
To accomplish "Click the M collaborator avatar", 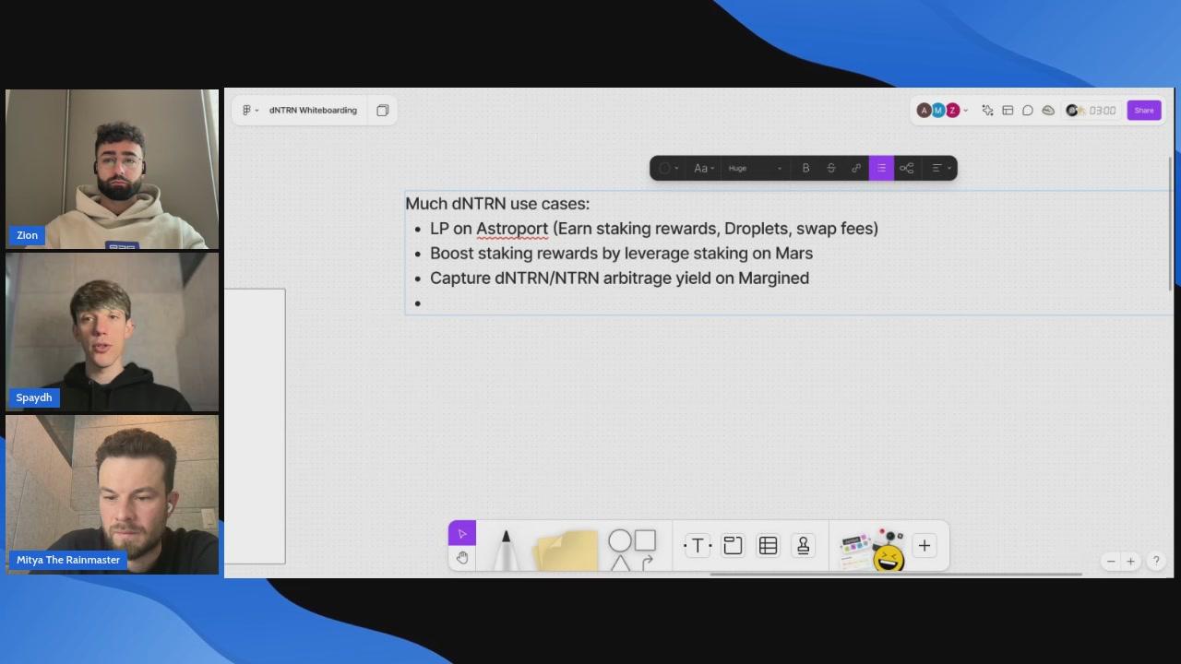I will [x=938, y=110].
